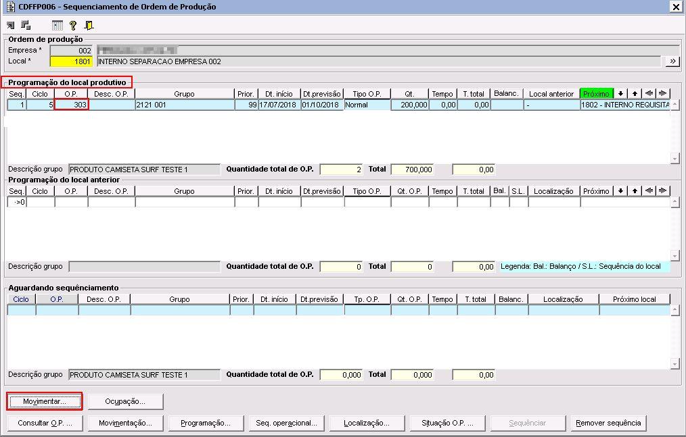Click scroll-up arrow of local anterior grid

[x=674, y=202]
